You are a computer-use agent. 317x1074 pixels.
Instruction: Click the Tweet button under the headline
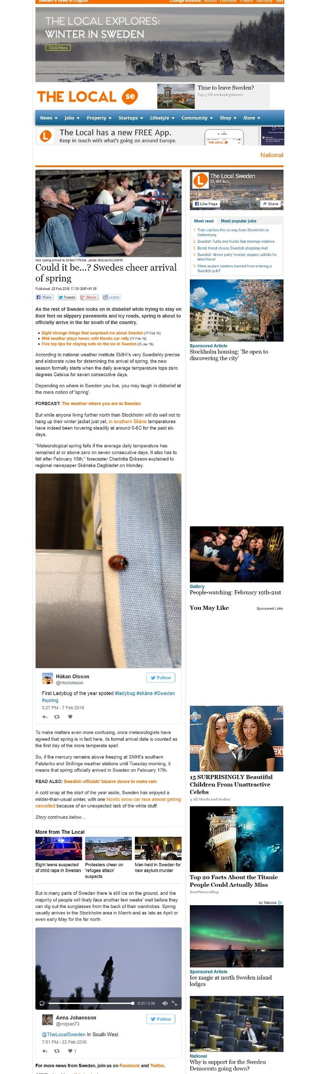(67, 297)
